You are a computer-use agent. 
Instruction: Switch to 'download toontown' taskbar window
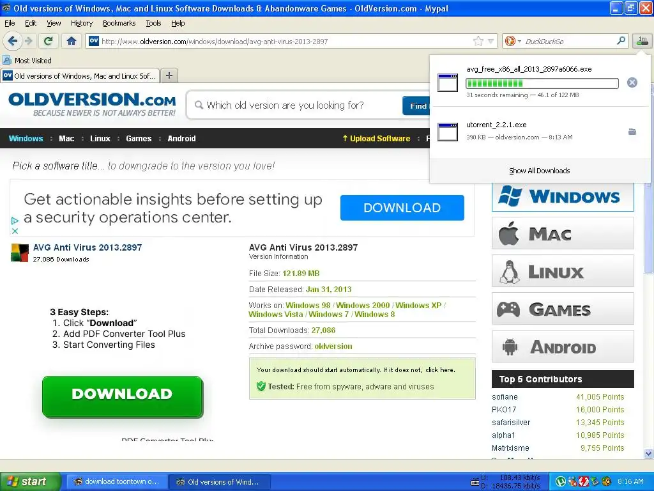pos(116,481)
